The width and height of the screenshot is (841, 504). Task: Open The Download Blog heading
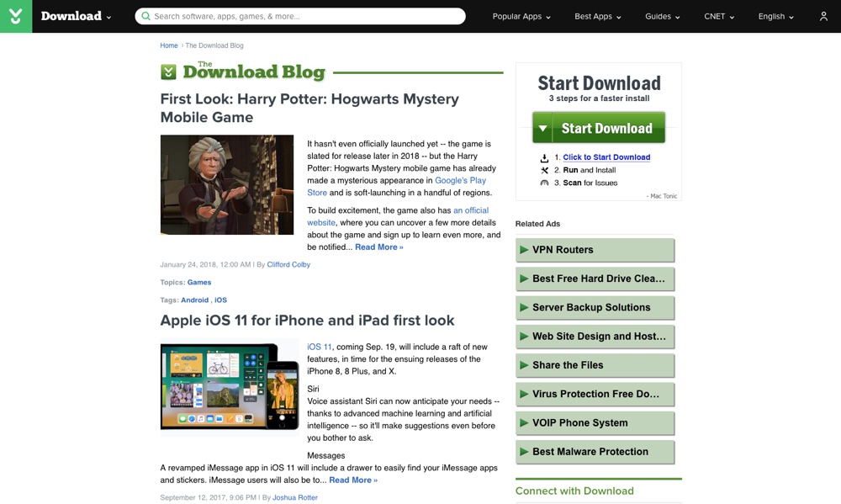[x=254, y=72]
